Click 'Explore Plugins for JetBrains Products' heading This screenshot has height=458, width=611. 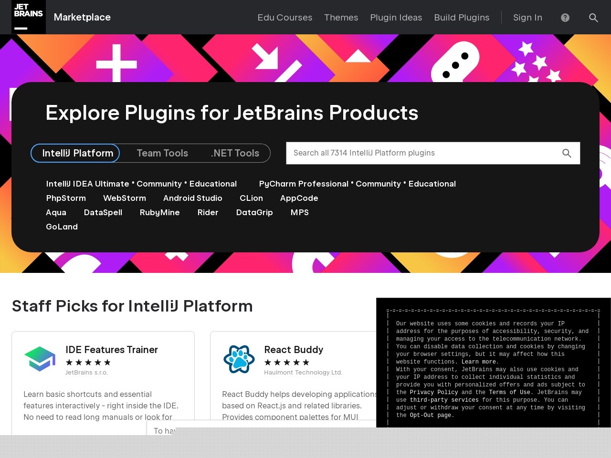click(232, 113)
